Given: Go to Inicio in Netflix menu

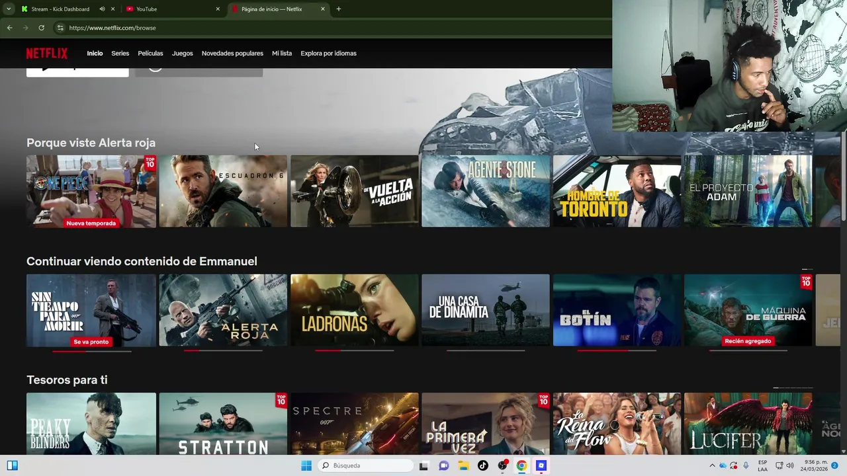Looking at the screenshot, I should (95, 54).
